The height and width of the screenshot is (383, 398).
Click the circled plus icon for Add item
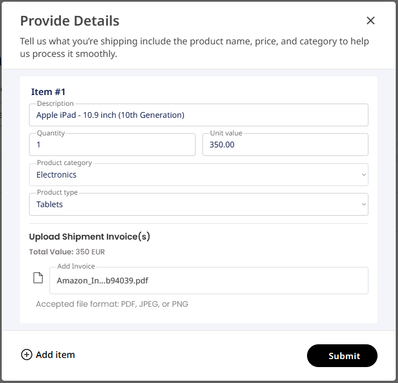[26, 355]
